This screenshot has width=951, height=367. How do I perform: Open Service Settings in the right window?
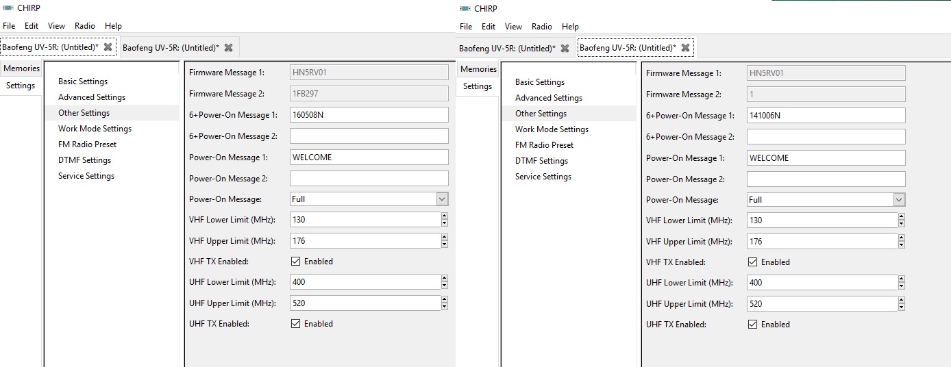[543, 177]
